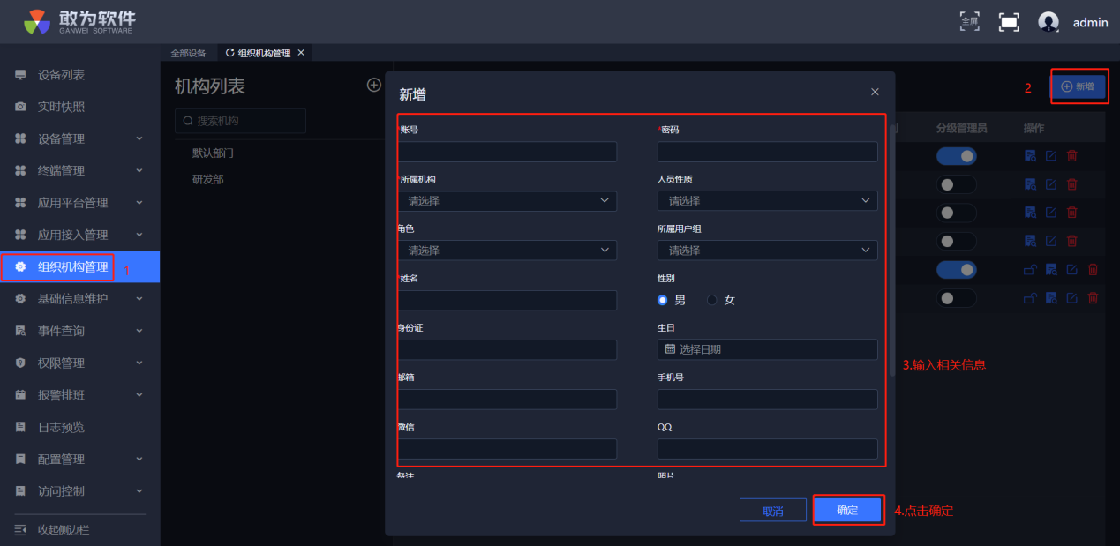Click the admin username text
Image resolution: width=1120 pixels, height=546 pixels.
(1090, 23)
